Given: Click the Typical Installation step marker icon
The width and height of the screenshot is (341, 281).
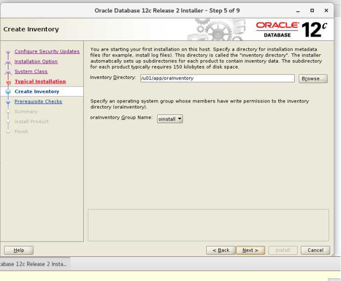Looking at the screenshot, I should coord(9,82).
